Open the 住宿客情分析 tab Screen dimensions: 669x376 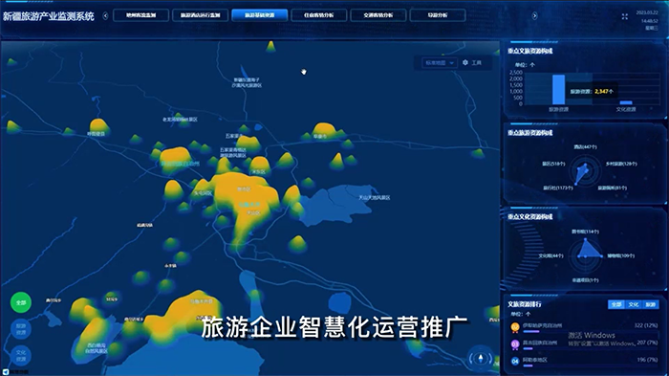(318, 15)
